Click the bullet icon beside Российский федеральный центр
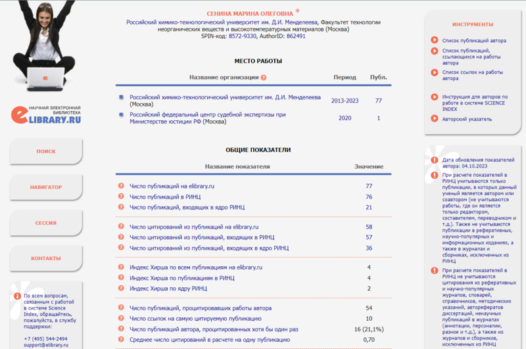The height and width of the screenshot is (349, 526). click(121, 114)
